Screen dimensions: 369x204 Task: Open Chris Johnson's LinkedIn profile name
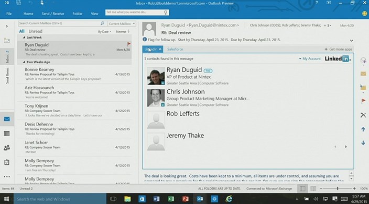(186, 92)
